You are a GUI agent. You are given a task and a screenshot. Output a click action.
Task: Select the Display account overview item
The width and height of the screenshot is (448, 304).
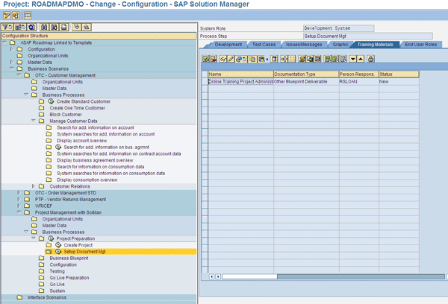[81, 141]
